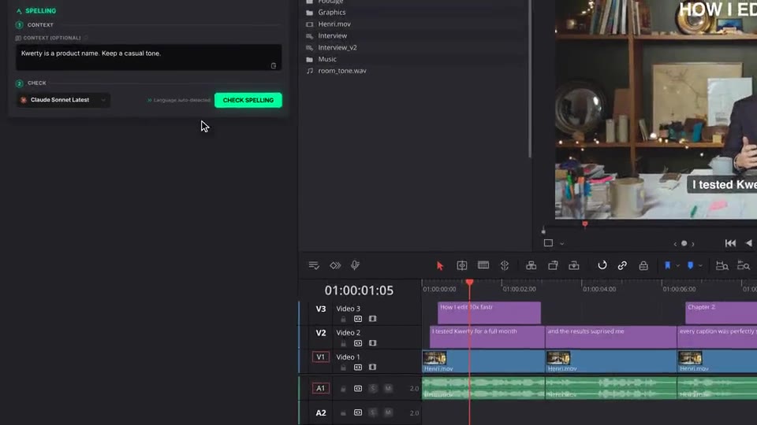Image resolution: width=757 pixels, height=425 pixels.
Task: Lock the Video 1 track
Action: click(x=343, y=368)
